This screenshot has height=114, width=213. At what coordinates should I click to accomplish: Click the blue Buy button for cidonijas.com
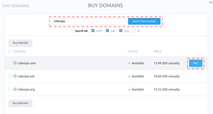click(x=196, y=63)
